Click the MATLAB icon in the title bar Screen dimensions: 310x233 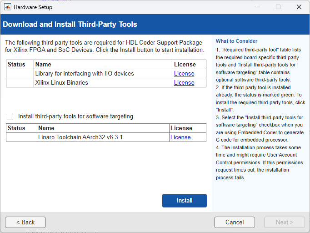tap(8, 7)
